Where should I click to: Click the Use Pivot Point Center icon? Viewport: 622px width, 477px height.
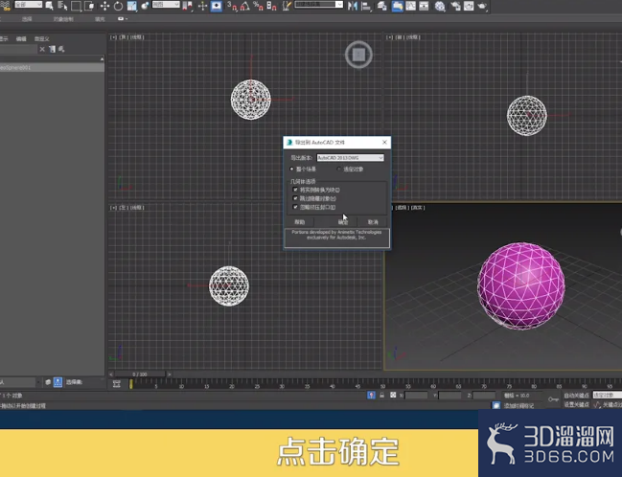[189, 6]
